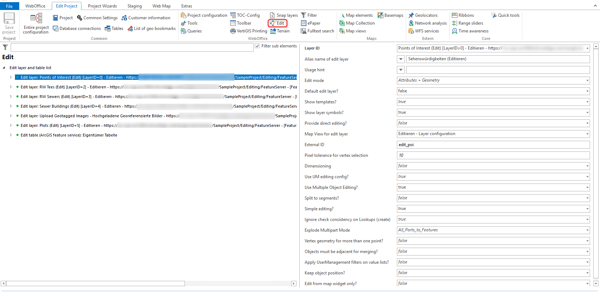Expand Eigentümer Tabelle edit table node
This screenshot has height=294, width=600.
(x=11, y=135)
